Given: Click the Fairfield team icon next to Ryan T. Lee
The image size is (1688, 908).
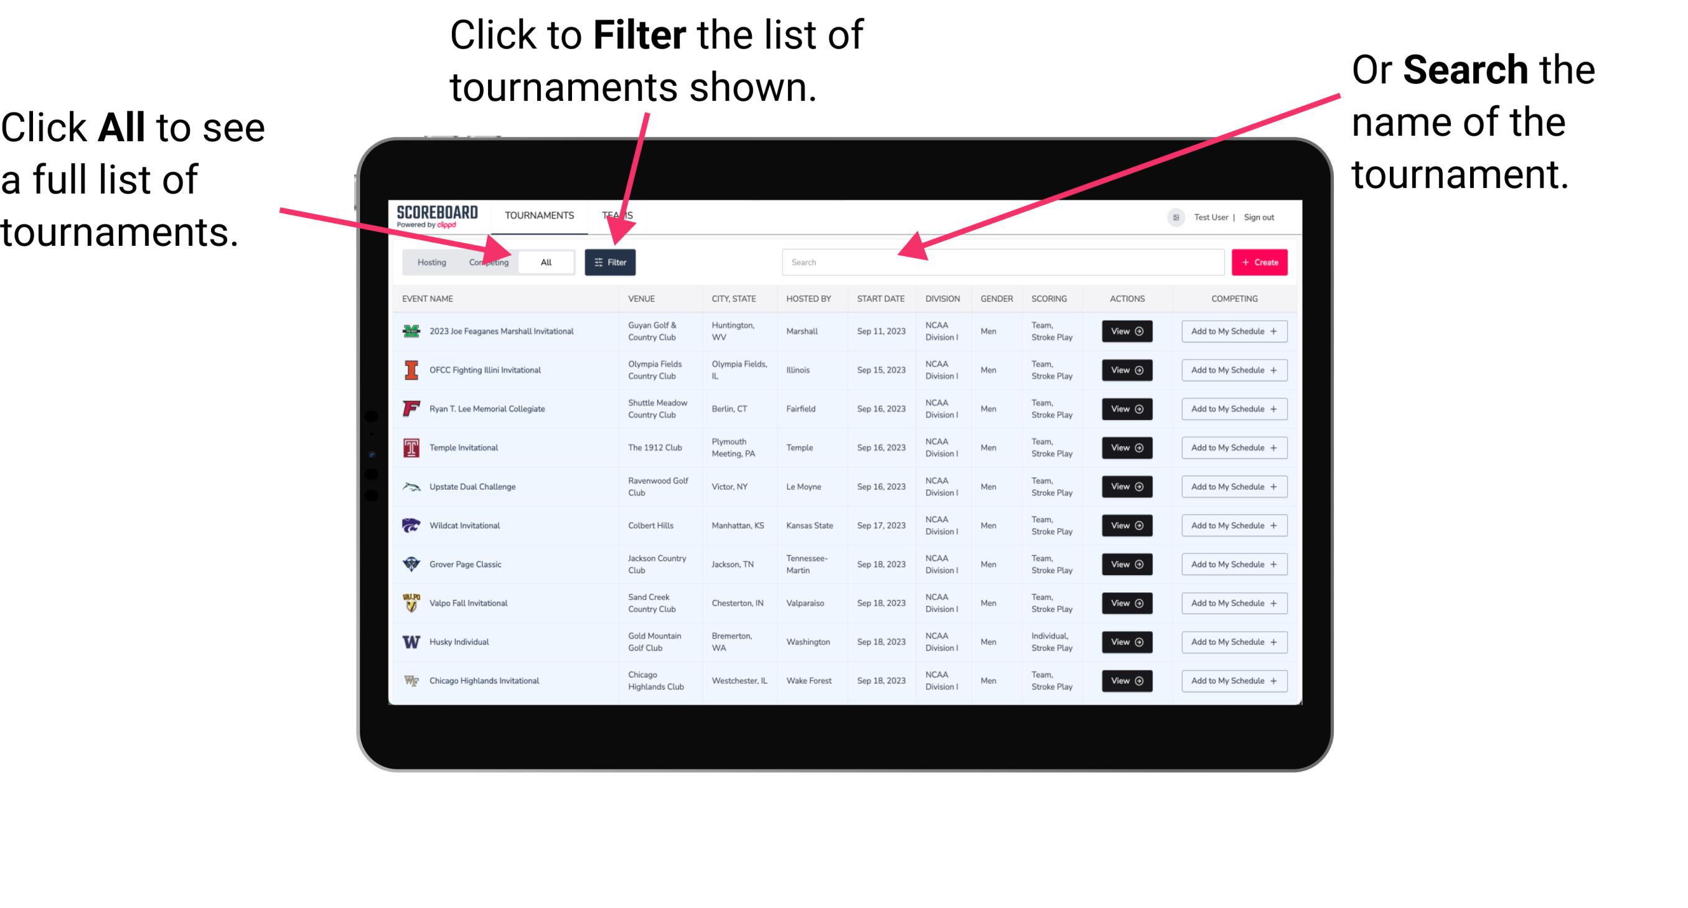Looking at the screenshot, I should tap(410, 408).
